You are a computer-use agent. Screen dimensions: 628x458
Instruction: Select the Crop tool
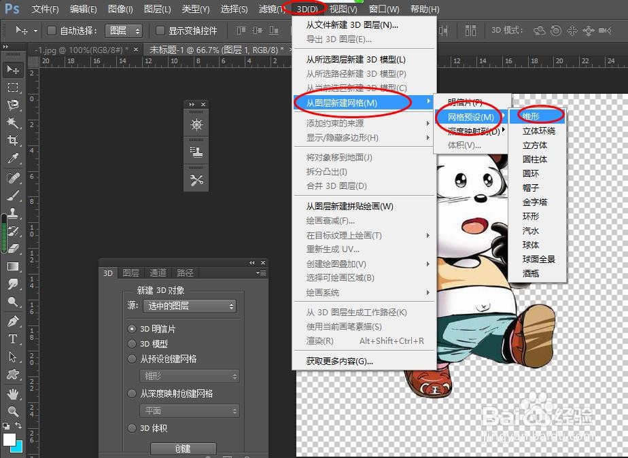pos(13,140)
